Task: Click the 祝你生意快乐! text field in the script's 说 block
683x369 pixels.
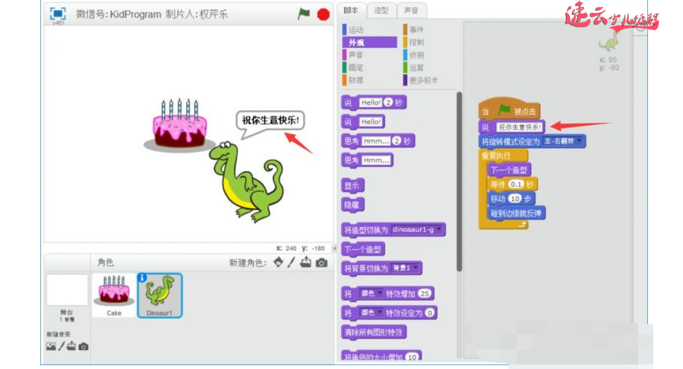Action: click(x=520, y=127)
